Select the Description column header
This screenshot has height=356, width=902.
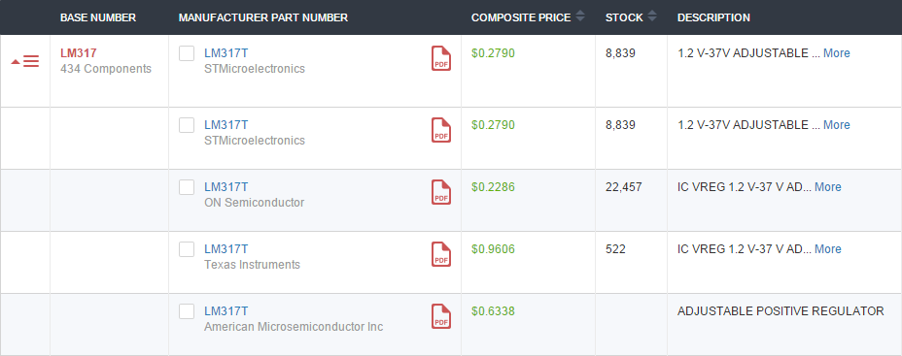click(x=713, y=17)
